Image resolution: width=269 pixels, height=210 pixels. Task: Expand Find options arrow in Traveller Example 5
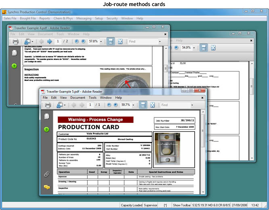(x=192, y=105)
